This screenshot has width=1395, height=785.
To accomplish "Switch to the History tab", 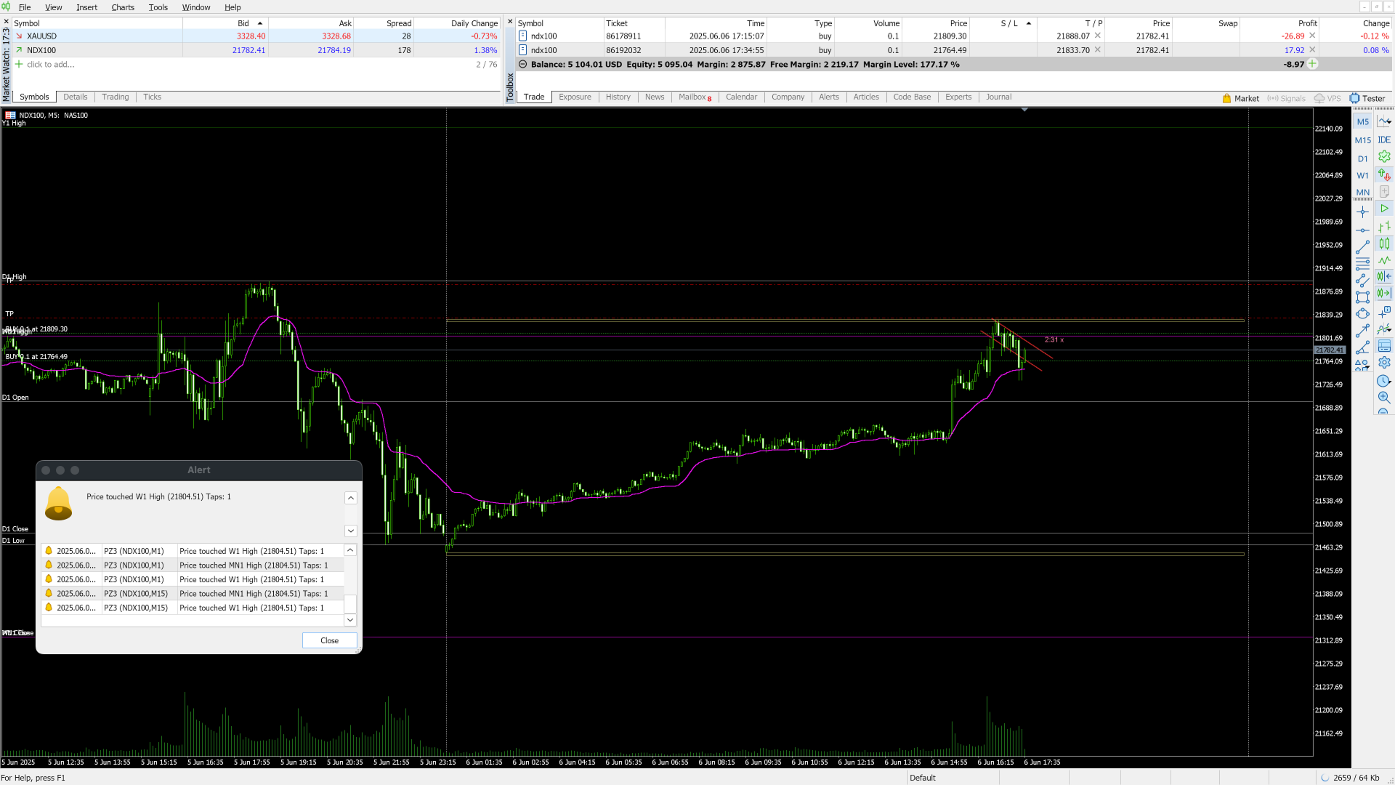I will 618,97.
